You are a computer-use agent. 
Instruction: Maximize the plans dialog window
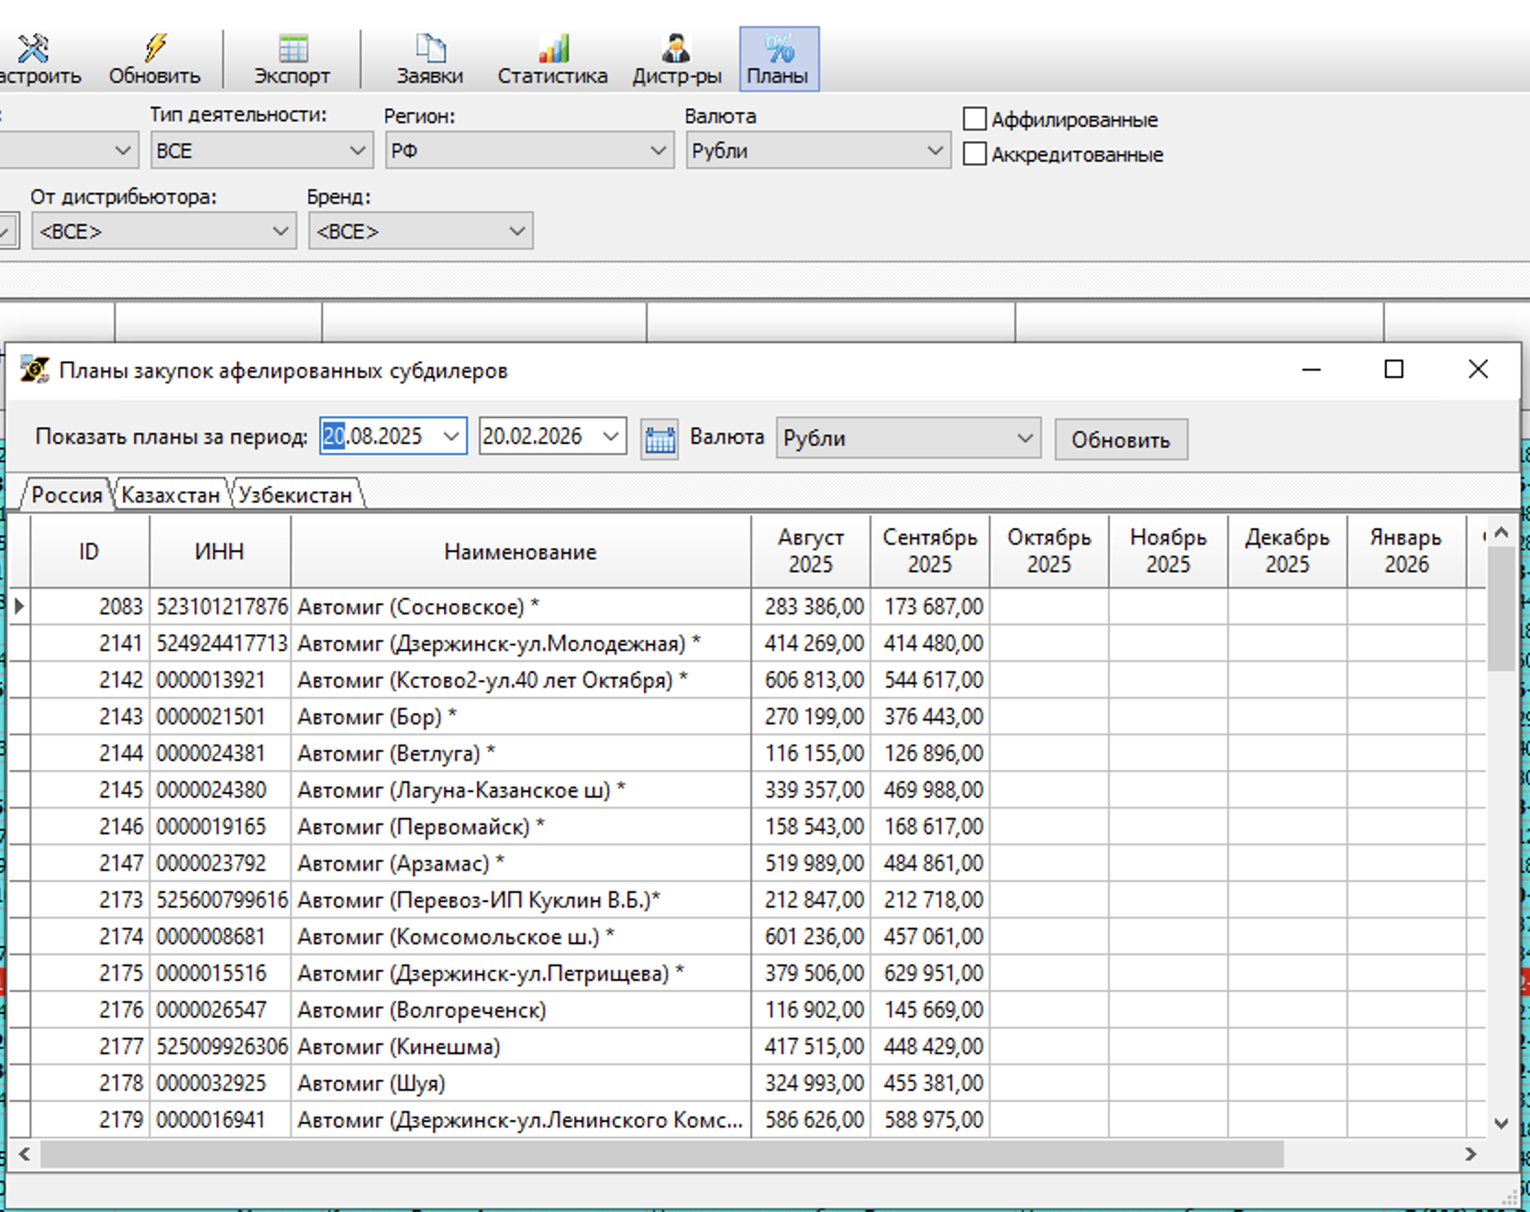pyautogui.click(x=1394, y=369)
